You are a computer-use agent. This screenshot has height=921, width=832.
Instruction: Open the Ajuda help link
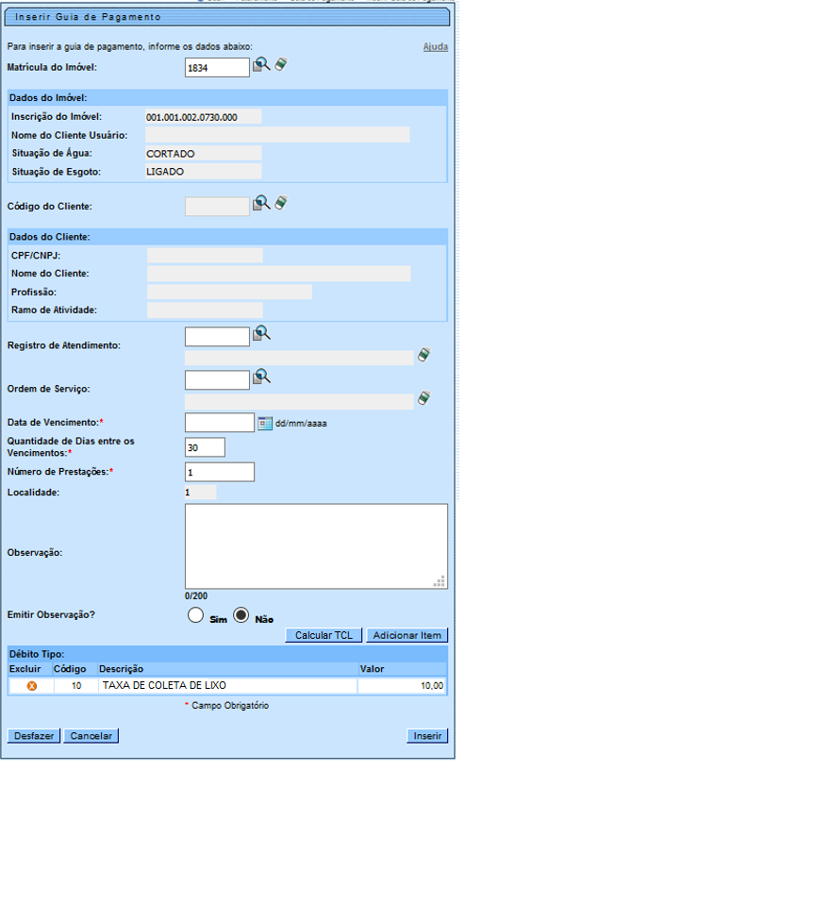435,46
